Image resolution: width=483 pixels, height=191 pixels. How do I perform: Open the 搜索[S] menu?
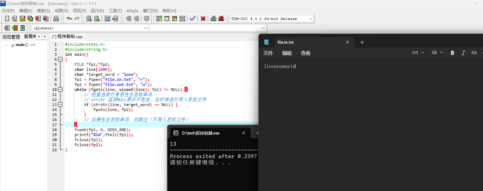click(43, 11)
